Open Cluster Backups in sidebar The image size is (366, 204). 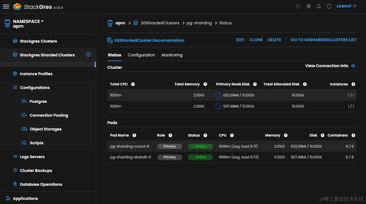[x=36, y=171]
